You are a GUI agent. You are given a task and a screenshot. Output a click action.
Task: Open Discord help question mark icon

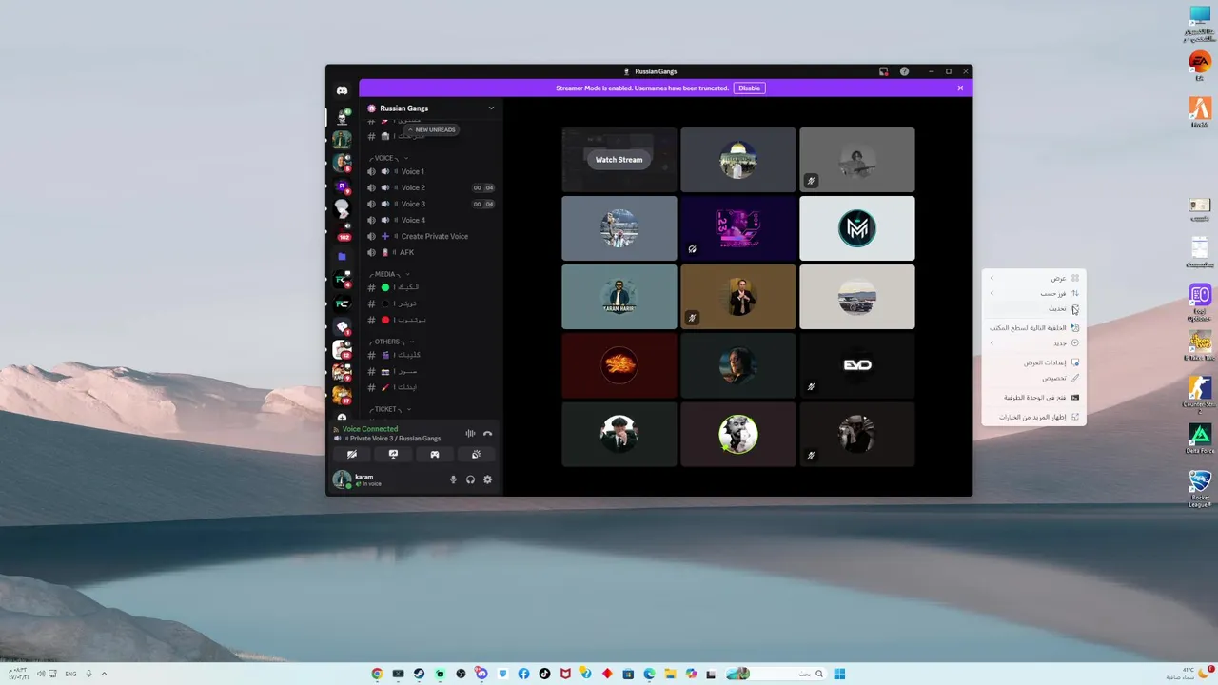904,71
